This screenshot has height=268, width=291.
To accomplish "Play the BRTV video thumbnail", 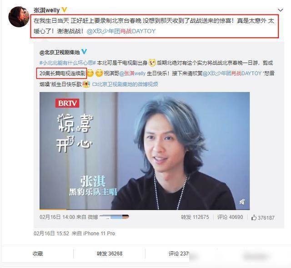I will click(145, 151).
